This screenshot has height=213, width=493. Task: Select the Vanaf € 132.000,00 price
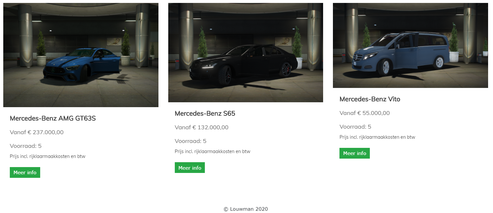coord(201,127)
